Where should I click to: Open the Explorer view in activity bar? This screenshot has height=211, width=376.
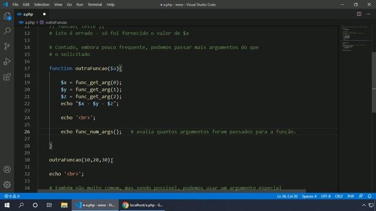tap(7, 16)
